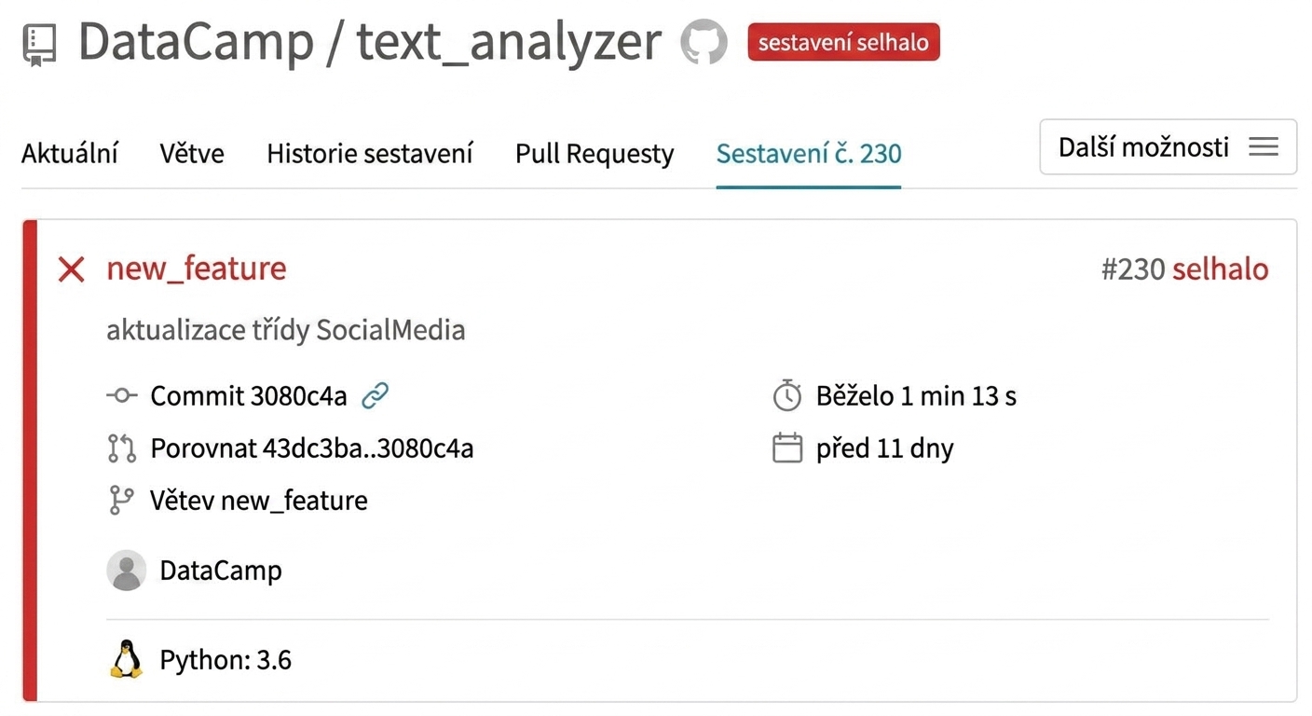Switch to the Aktuální tab
The height and width of the screenshot is (716, 1312).
(70, 153)
